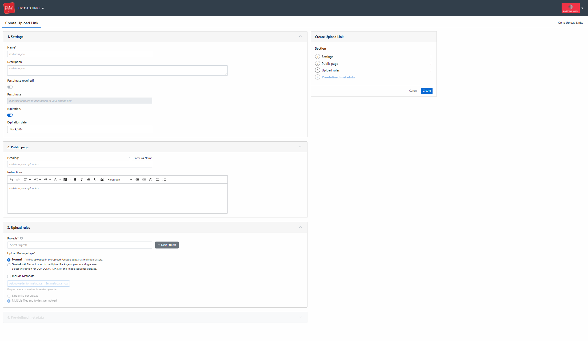
Task: Open the font color picker
Action: pos(57,180)
